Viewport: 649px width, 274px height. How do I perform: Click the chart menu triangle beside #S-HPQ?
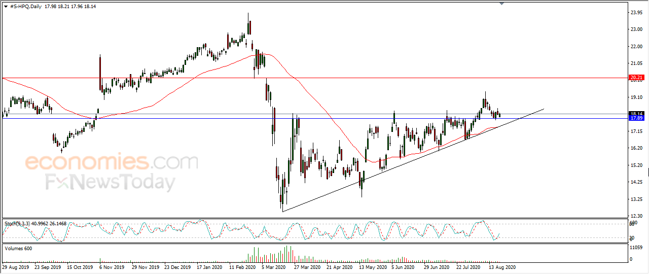click(5, 6)
